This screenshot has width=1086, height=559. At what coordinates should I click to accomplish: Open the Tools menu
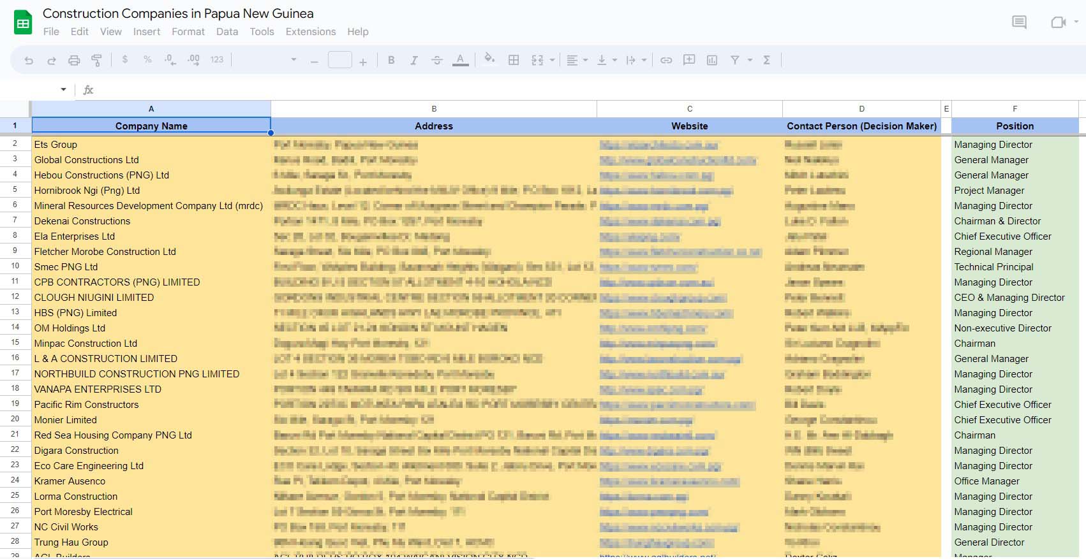pos(262,31)
